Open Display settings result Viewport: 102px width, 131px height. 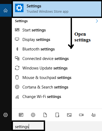57,40
